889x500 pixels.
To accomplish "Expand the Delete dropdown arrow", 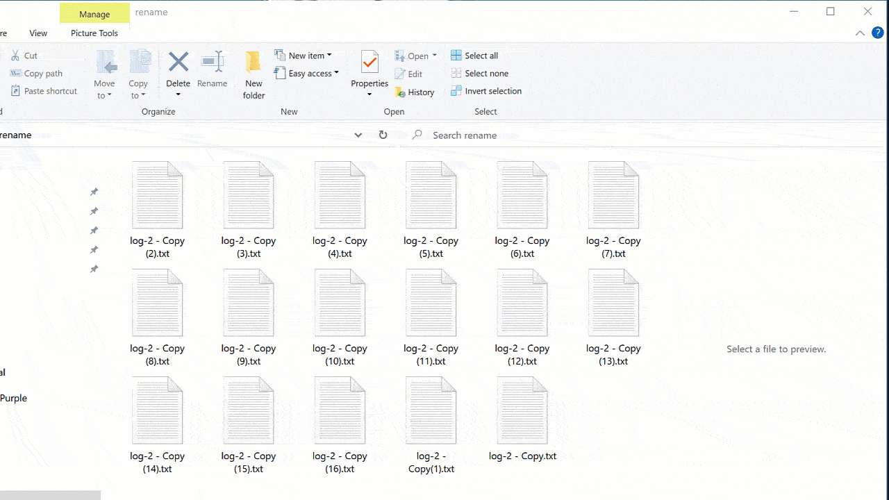I will point(178,94).
